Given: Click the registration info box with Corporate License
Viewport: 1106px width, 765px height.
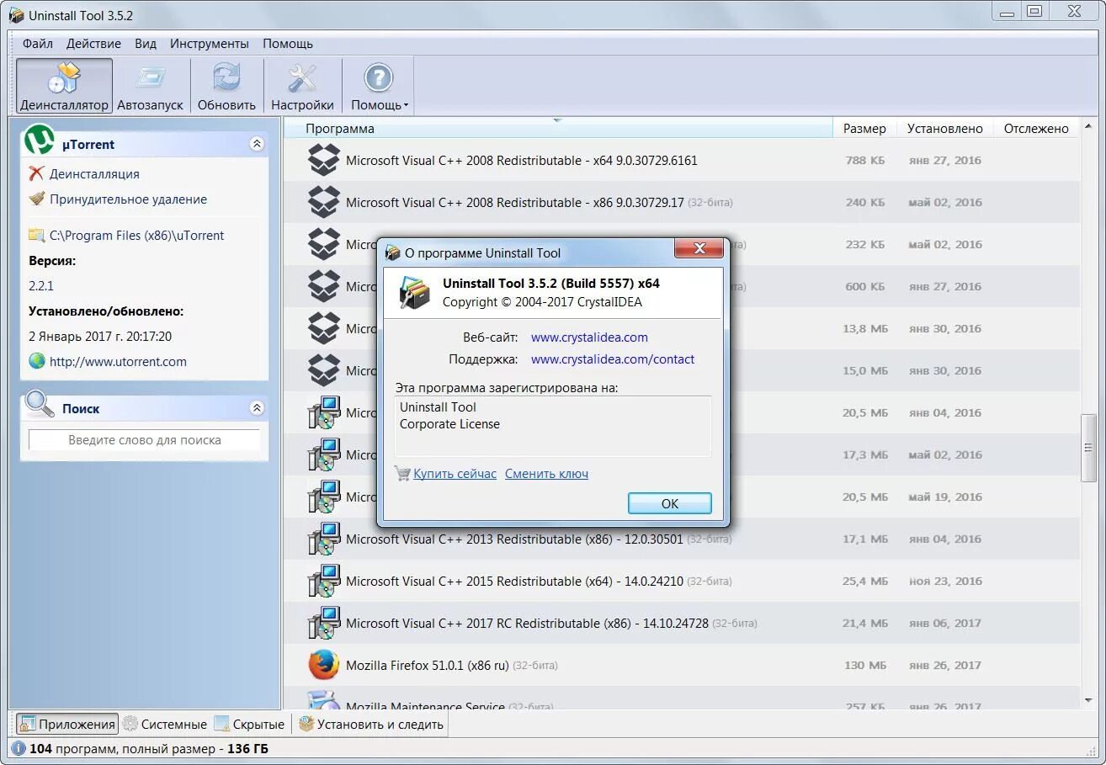Looking at the screenshot, I should (x=553, y=426).
